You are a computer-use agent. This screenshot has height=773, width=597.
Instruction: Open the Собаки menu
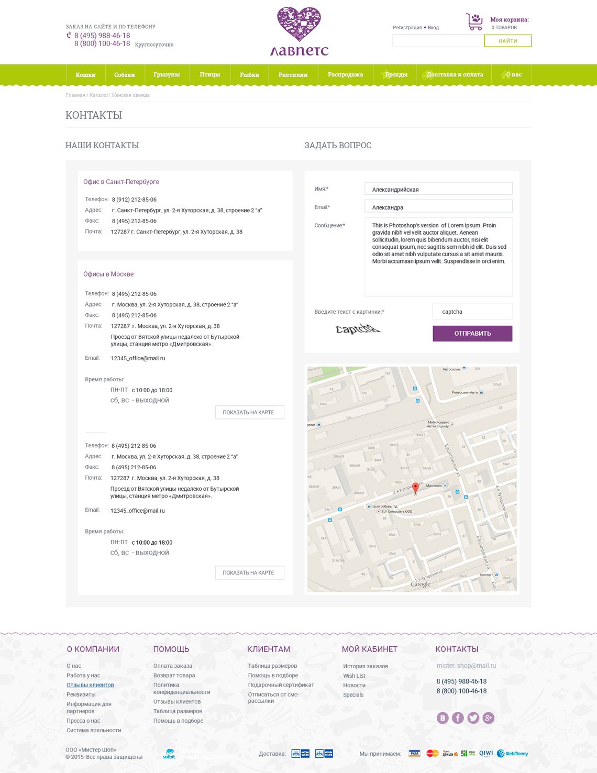pyautogui.click(x=125, y=75)
